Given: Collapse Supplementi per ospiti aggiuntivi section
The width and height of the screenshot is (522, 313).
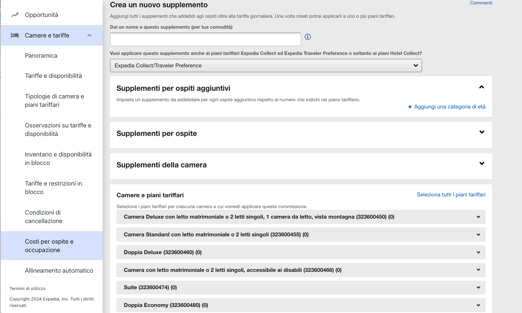Looking at the screenshot, I should 482,87.
